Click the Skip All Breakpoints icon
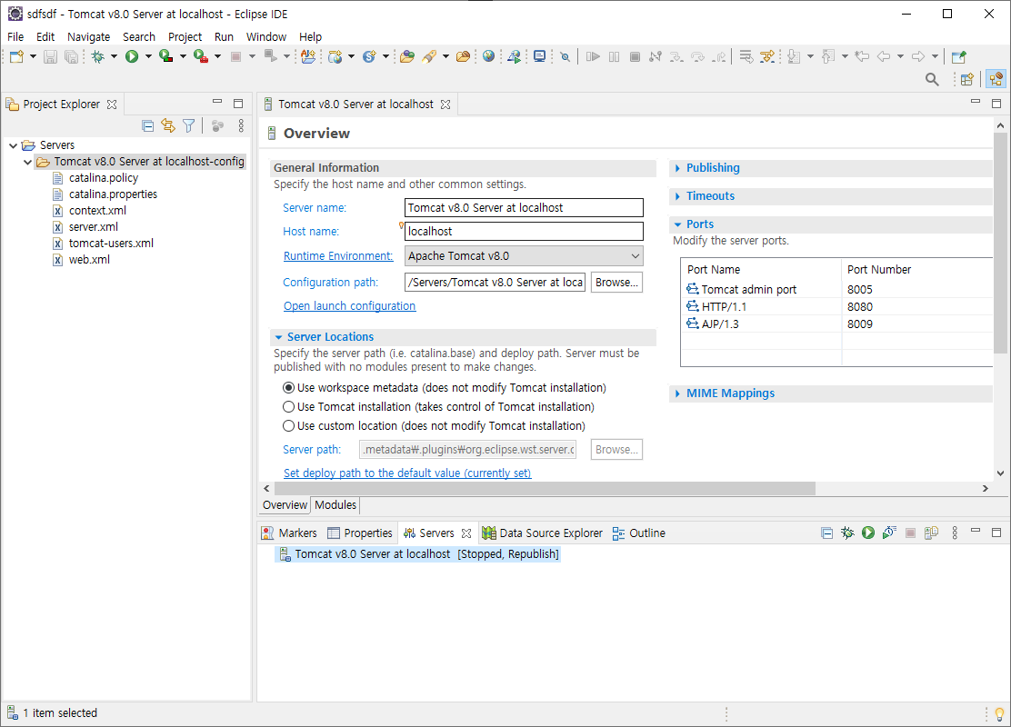The height and width of the screenshot is (727, 1011). (566, 56)
